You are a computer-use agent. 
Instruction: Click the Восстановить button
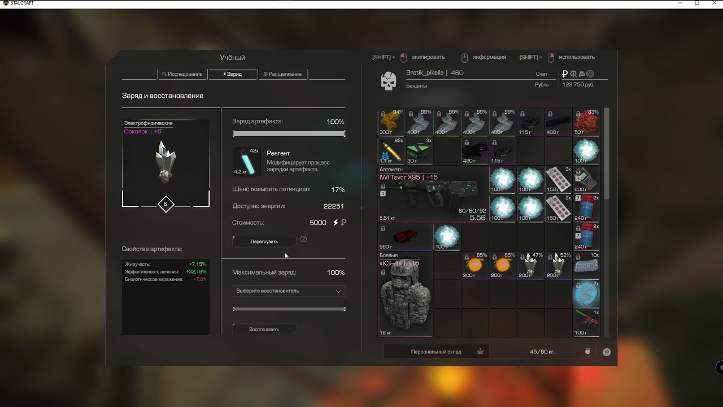(264, 329)
